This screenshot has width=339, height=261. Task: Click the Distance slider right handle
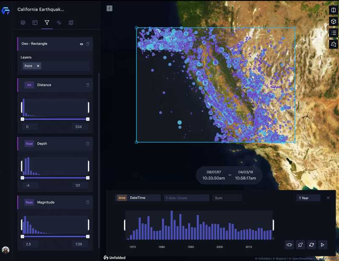[88, 119]
